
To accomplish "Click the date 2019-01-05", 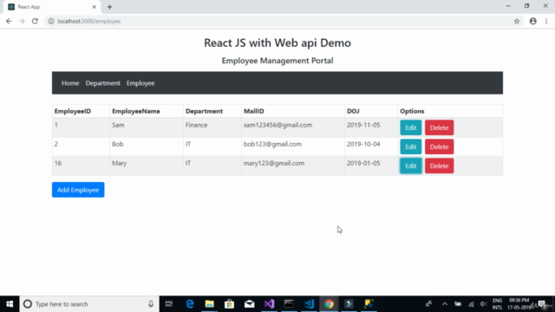I will (x=363, y=163).
